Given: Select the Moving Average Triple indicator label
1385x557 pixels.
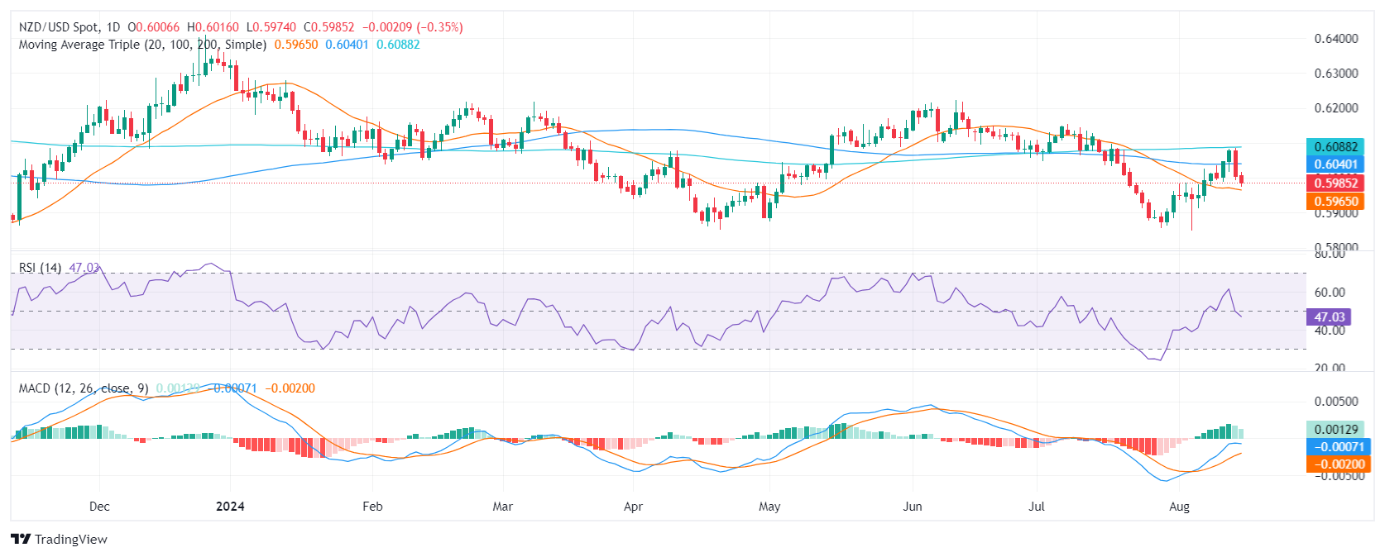Looking at the screenshot, I should [142, 45].
